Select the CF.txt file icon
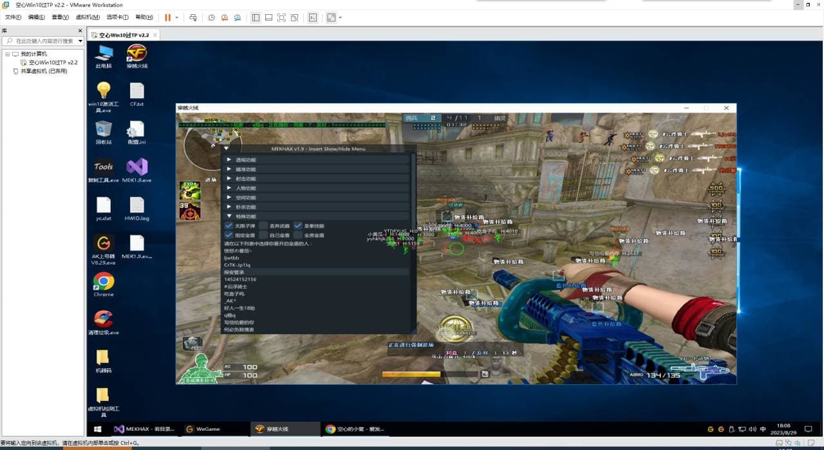The image size is (824, 450). (136, 95)
